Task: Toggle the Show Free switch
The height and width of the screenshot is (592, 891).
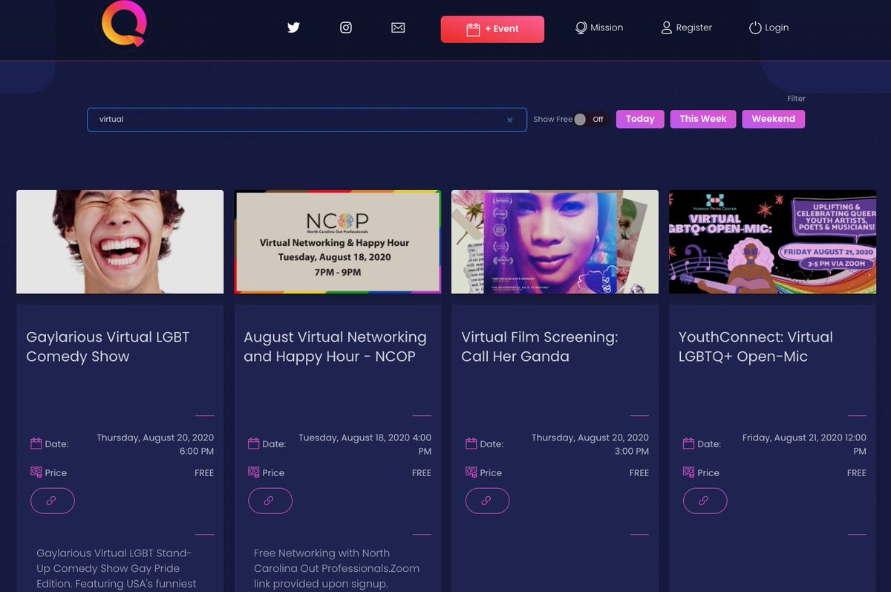Action: [x=591, y=119]
